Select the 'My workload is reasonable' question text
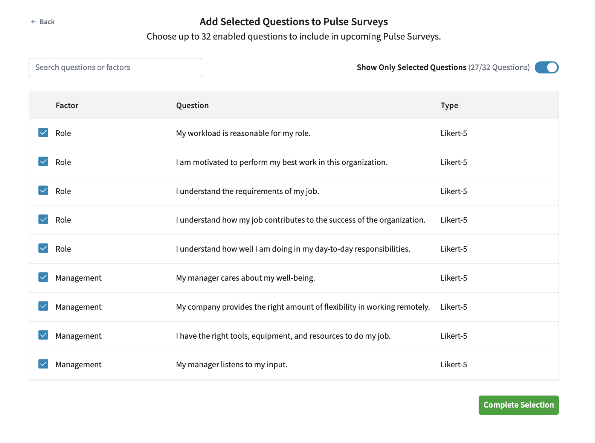595x443 pixels. click(x=243, y=133)
